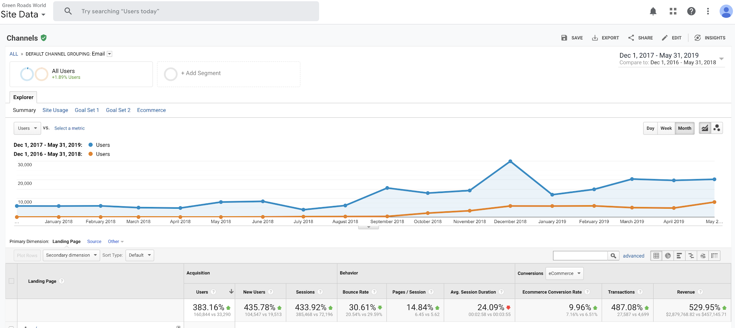Open the Insights panel
This screenshot has height=328, width=735.
710,38
